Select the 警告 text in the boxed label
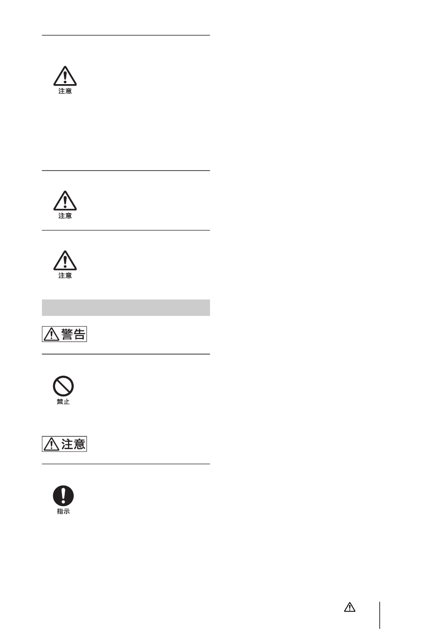 pyautogui.click(x=73, y=334)
